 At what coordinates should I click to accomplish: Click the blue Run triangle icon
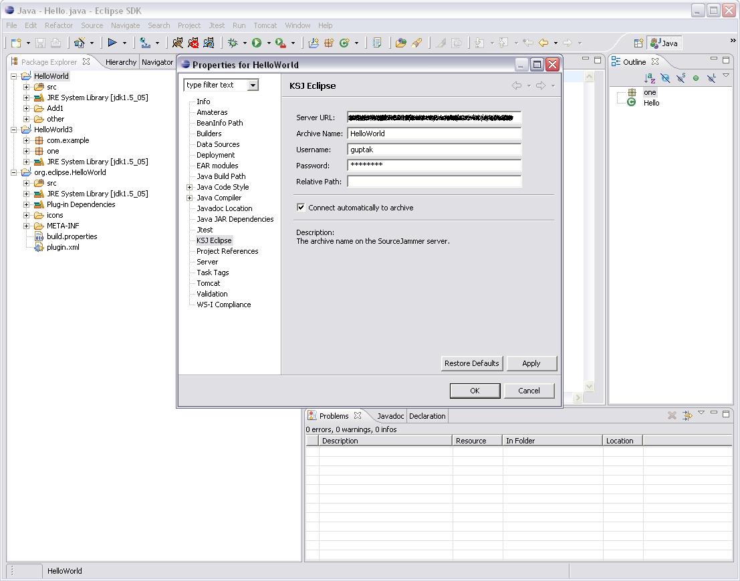tap(112, 43)
